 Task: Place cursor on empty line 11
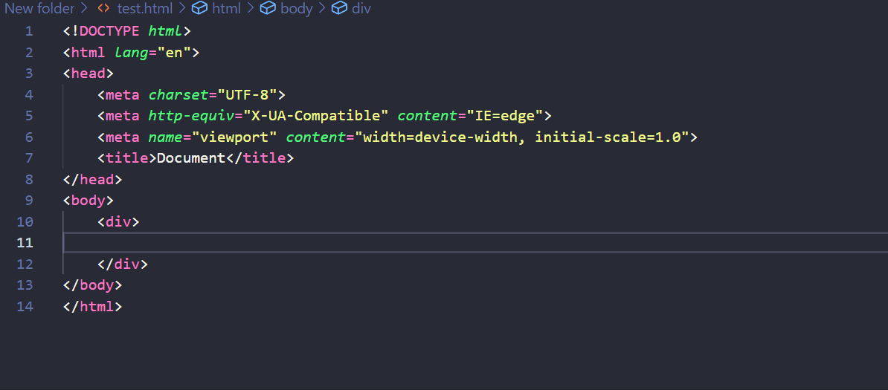coord(475,243)
